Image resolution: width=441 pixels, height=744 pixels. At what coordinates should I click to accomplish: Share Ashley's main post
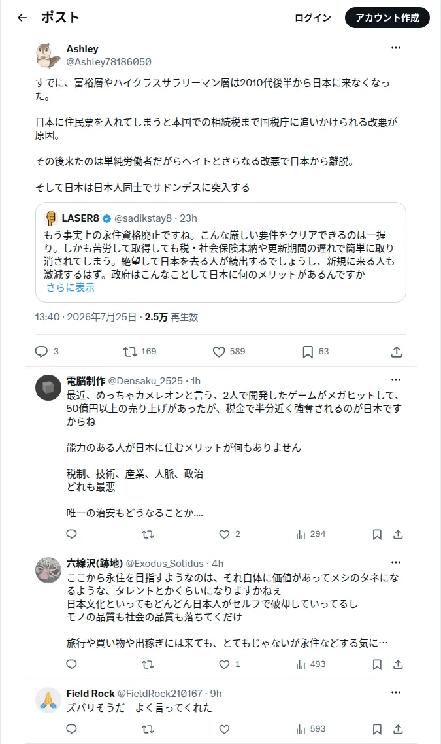point(397,352)
